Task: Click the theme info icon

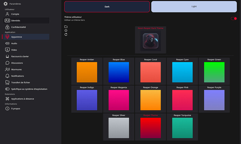Action: click(66, 31)
